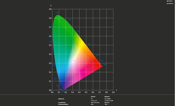This screenshot has width=175, height=106.
Task: Click the 0.6 tick on the y axis
Action: pos(50,36)
